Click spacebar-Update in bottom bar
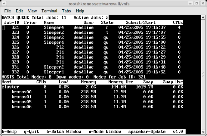The height and width of the screenshot is (136, 207). pos(147,132)
